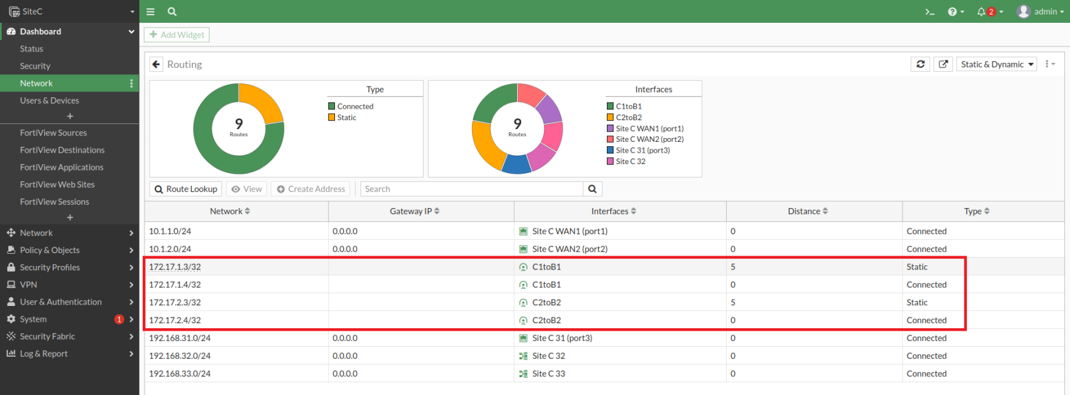Refresh the routing widget
This screenshot has width=1070, height=395.
click(920, 64)
